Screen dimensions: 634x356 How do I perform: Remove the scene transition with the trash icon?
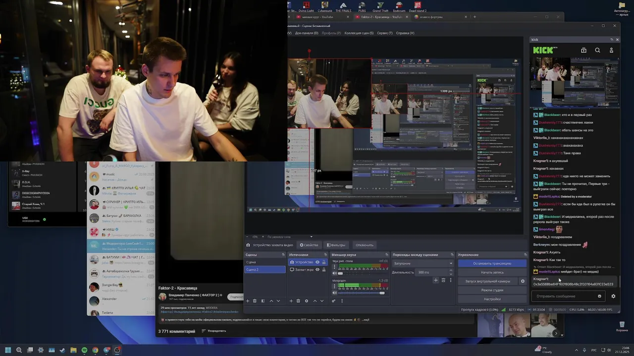tap(443, 280)
